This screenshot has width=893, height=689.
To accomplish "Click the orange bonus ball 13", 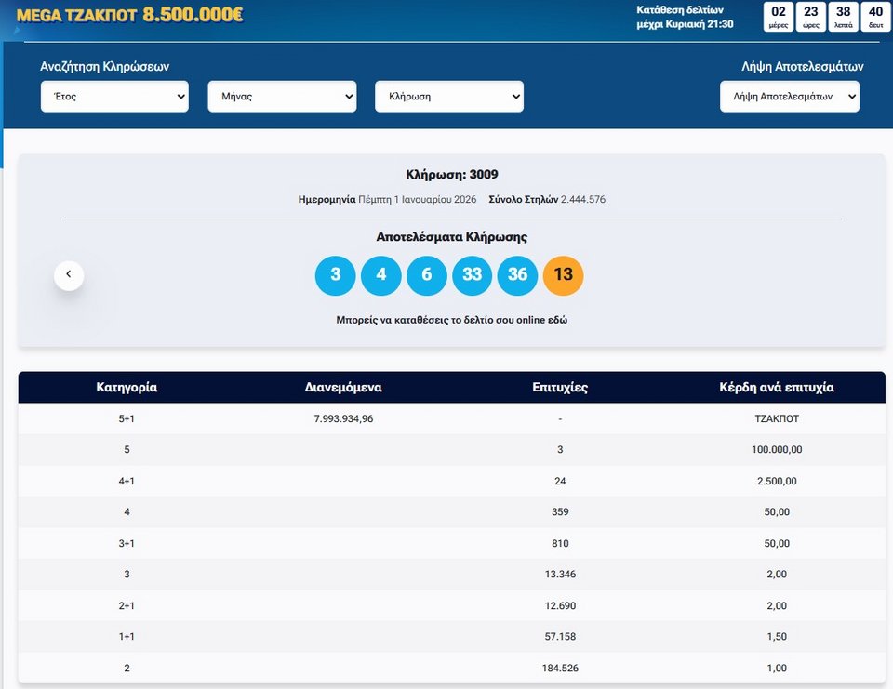I will pos(564,275).
